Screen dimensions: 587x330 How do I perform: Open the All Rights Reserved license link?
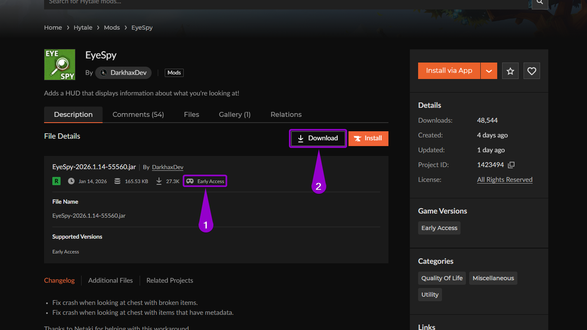[505, 179]
